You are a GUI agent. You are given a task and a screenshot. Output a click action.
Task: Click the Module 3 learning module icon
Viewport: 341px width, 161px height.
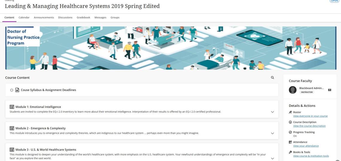pos(12,150)
